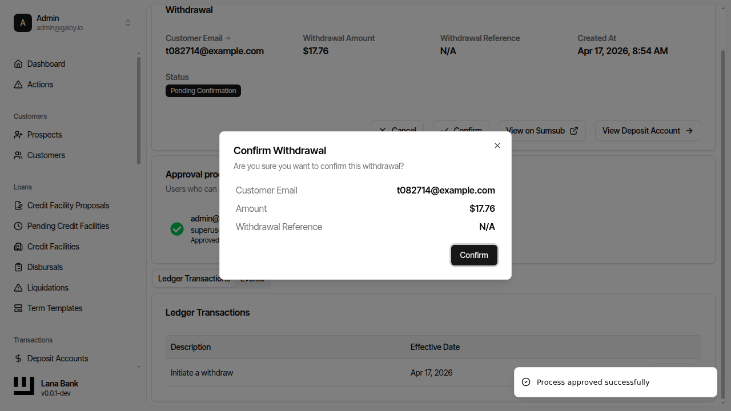The width and height of the screenshot is (731, 411).
Task: Open the Credit Facilities page
Action: click(x=53, y=246)
